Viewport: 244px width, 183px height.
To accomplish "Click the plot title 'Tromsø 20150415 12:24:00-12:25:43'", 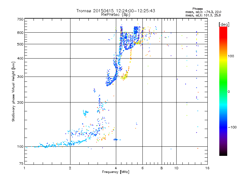I will 116,11.
